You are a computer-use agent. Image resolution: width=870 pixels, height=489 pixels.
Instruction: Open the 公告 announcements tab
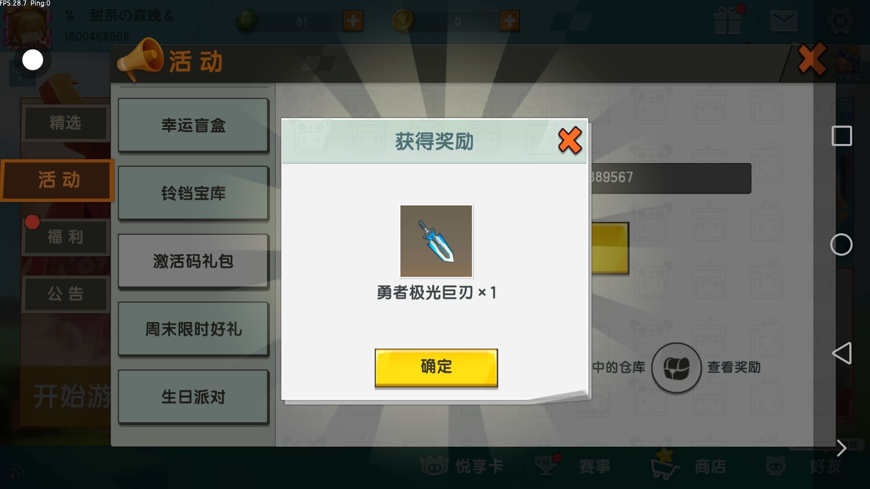[x=65, y=294]
